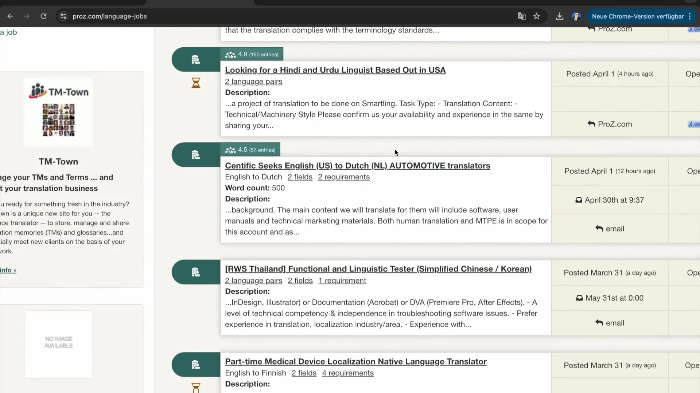Screen dimensions: 700x393
Task: Open Chrome three-dot menu
Action: [x=690, y=16]
